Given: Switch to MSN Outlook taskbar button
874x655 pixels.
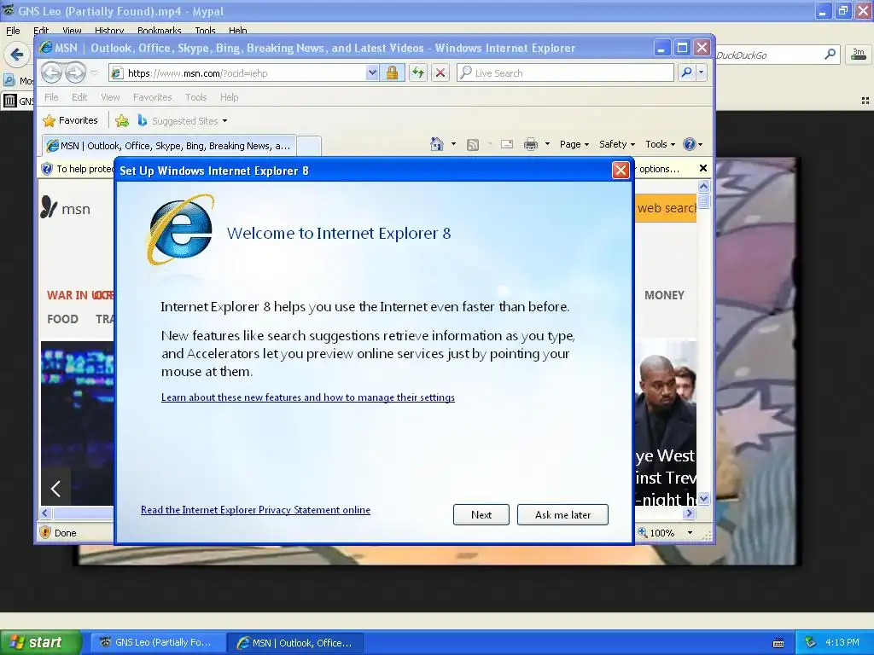Looking at the screenshot, I should 295,643.
